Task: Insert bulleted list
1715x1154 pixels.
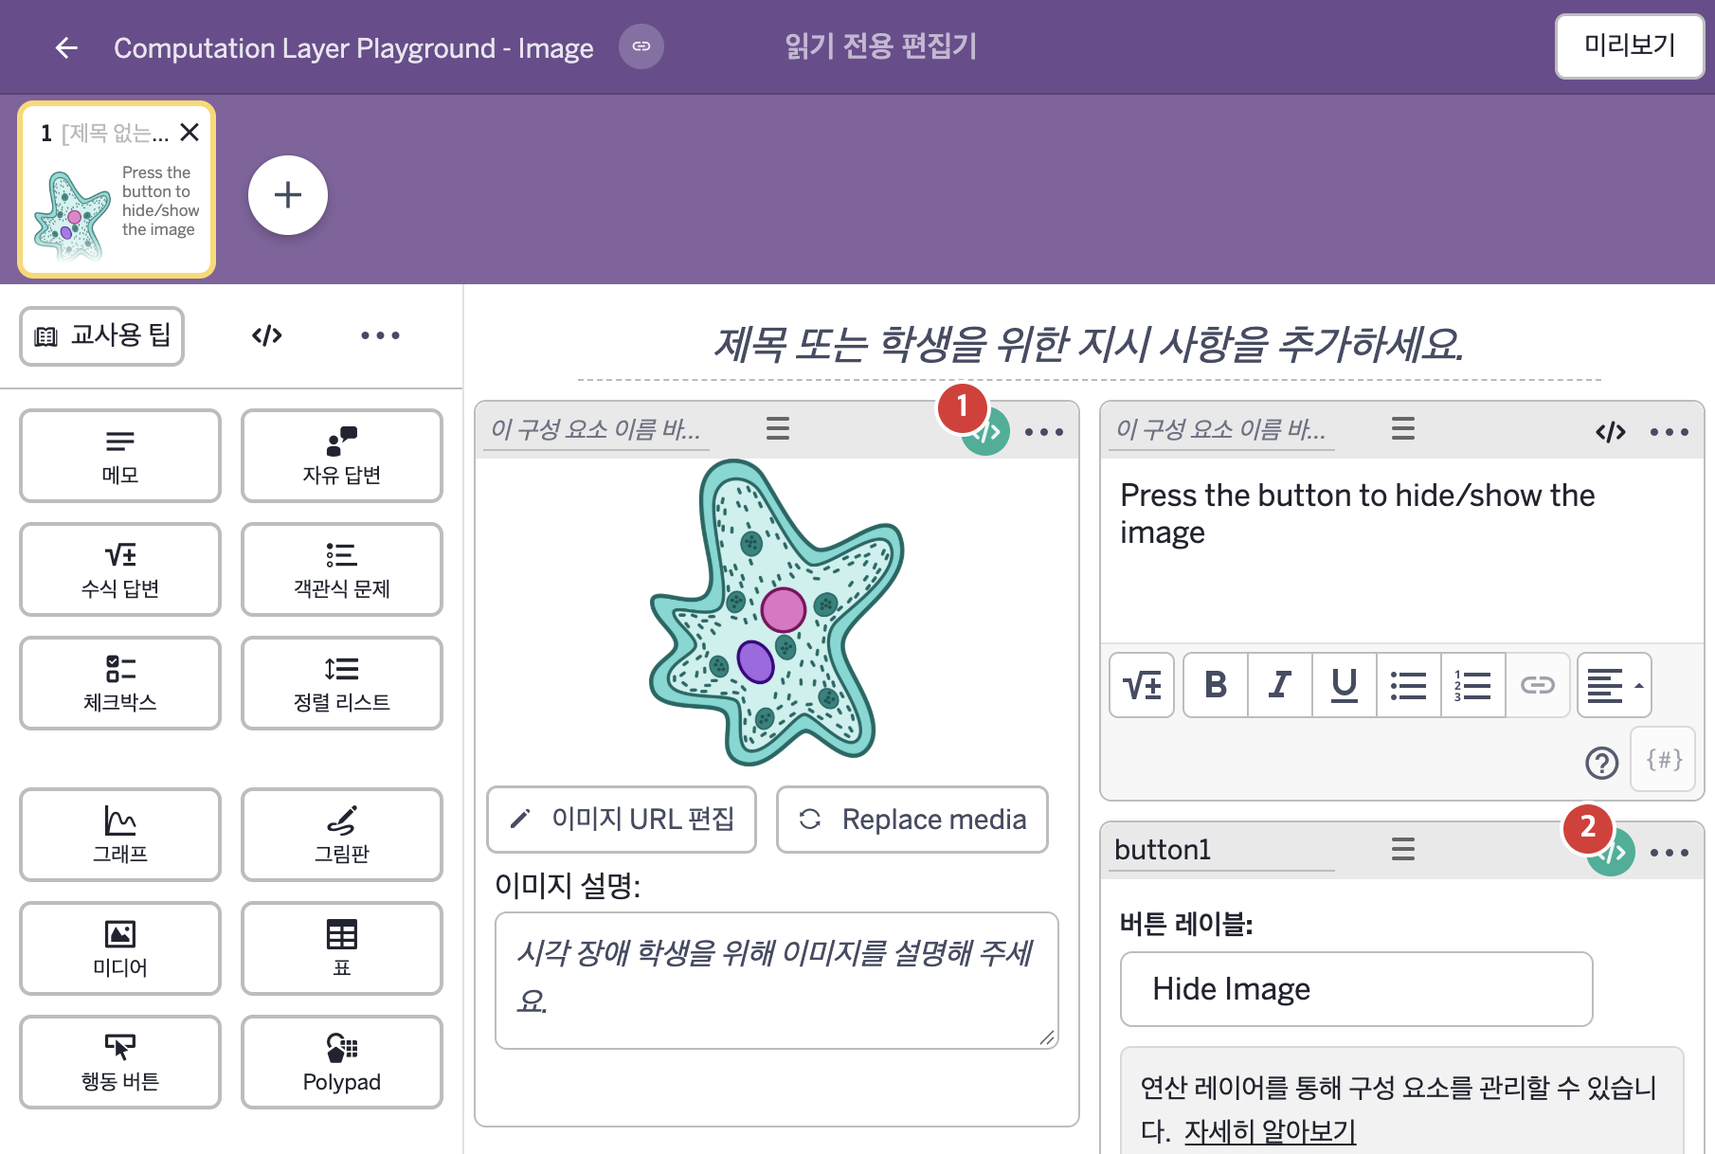Action: (1409, 685)
